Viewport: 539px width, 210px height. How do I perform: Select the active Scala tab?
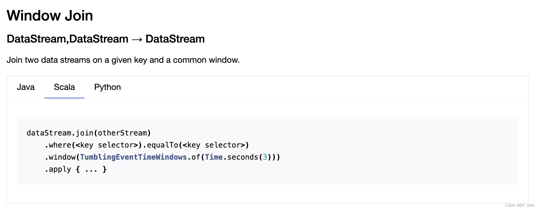(x=64, y=87)
